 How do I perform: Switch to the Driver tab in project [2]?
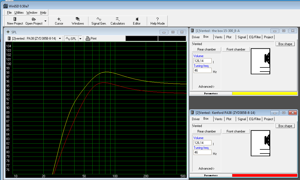tap(196, 119)
